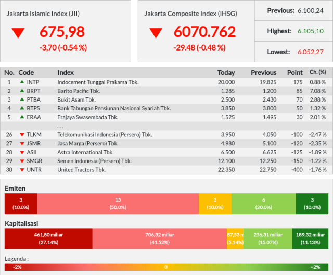Click UNTR point change -400
Viewport: 333px width, 275px height.
click(297, 170)
